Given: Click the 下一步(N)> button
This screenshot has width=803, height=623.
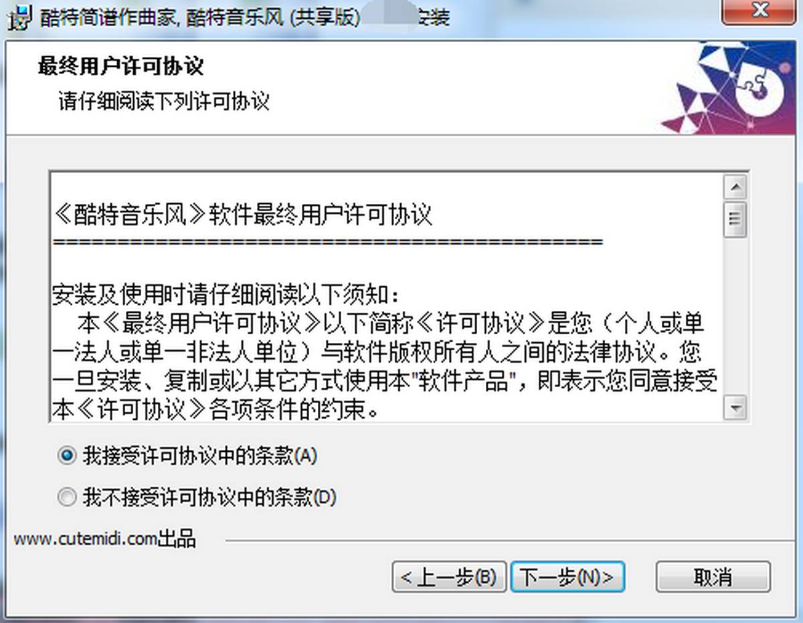Looking at the screenshot, I should 567,577.
